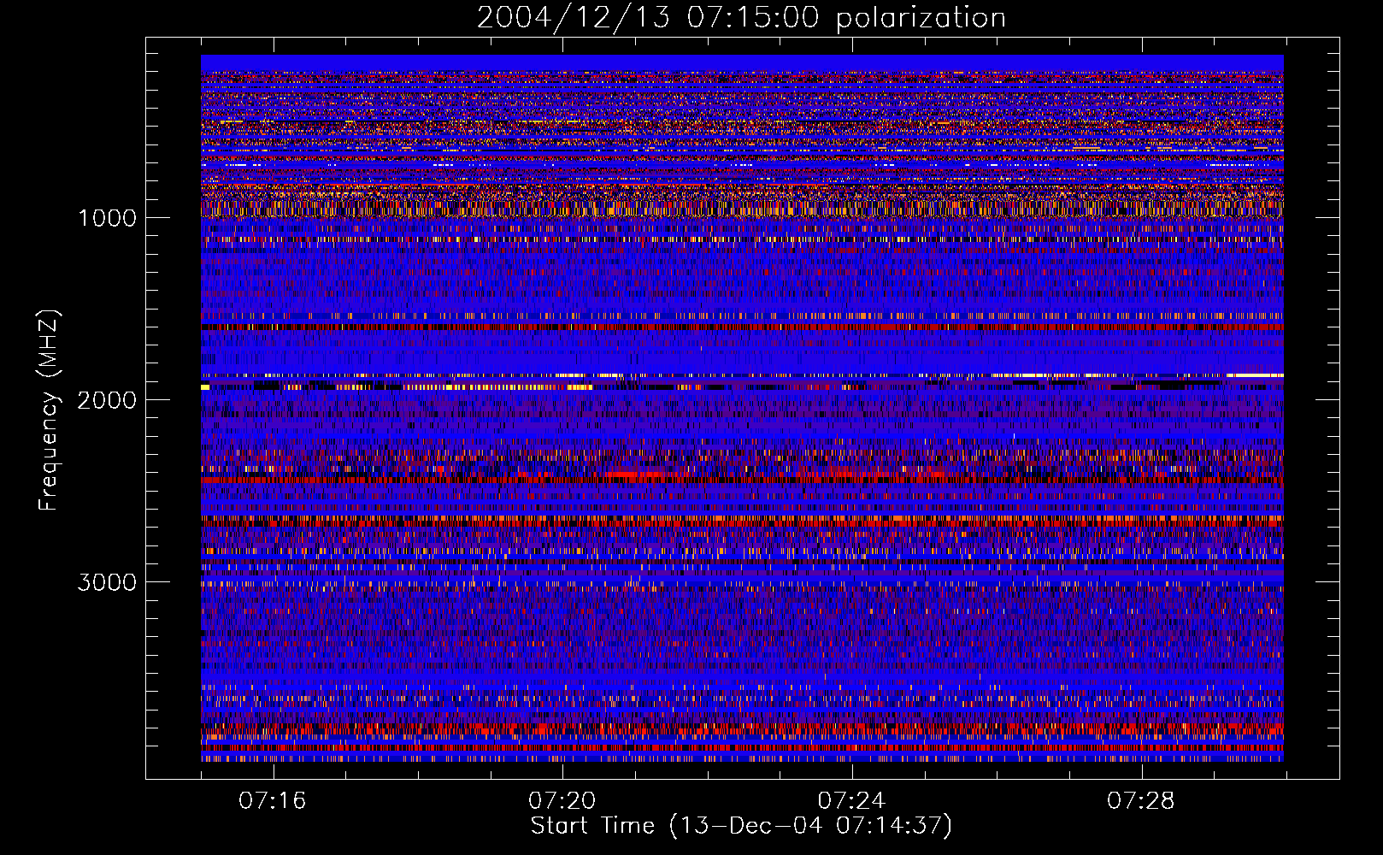Click the "Frequency (MHZ)" axis label

50,410
